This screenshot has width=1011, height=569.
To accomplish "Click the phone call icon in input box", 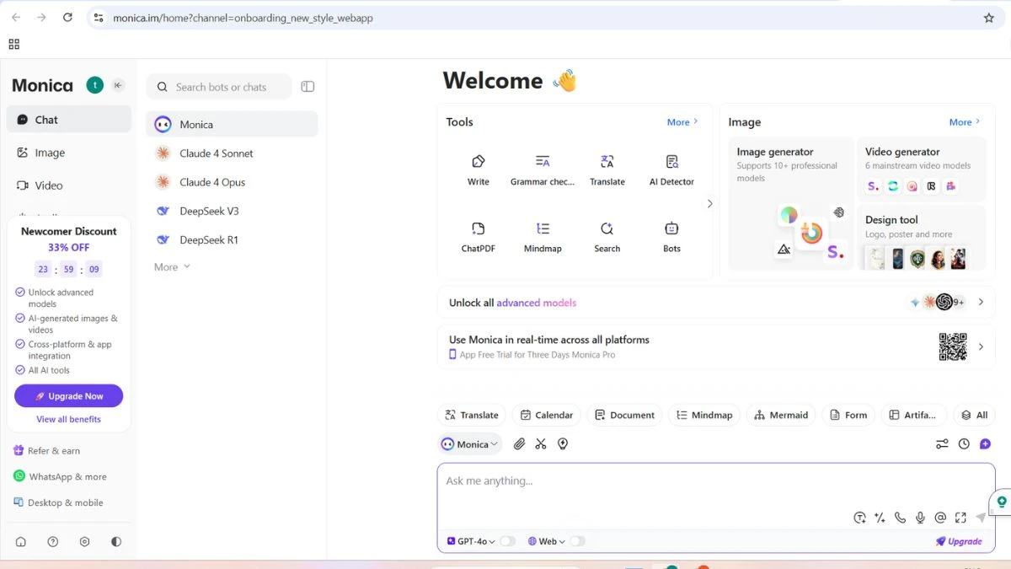I will [900, 518].
